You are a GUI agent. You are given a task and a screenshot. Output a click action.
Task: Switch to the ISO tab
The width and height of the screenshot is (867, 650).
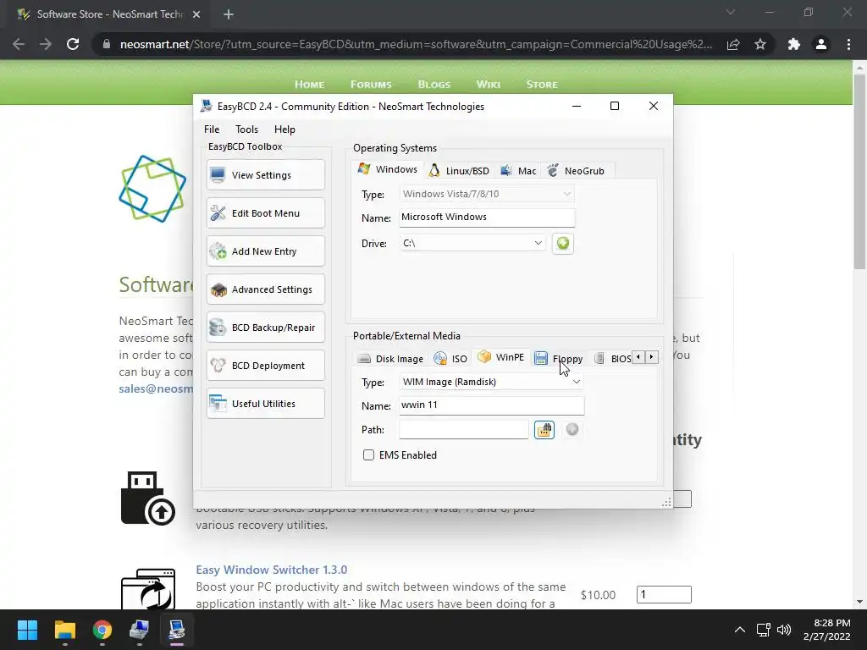(450, 359)
